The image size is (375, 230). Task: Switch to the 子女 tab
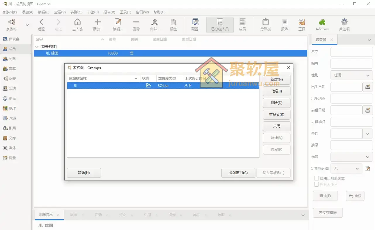tap(123, 215)
